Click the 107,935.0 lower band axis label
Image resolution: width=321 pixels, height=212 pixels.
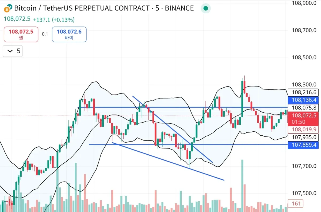(x=304, y=137)
